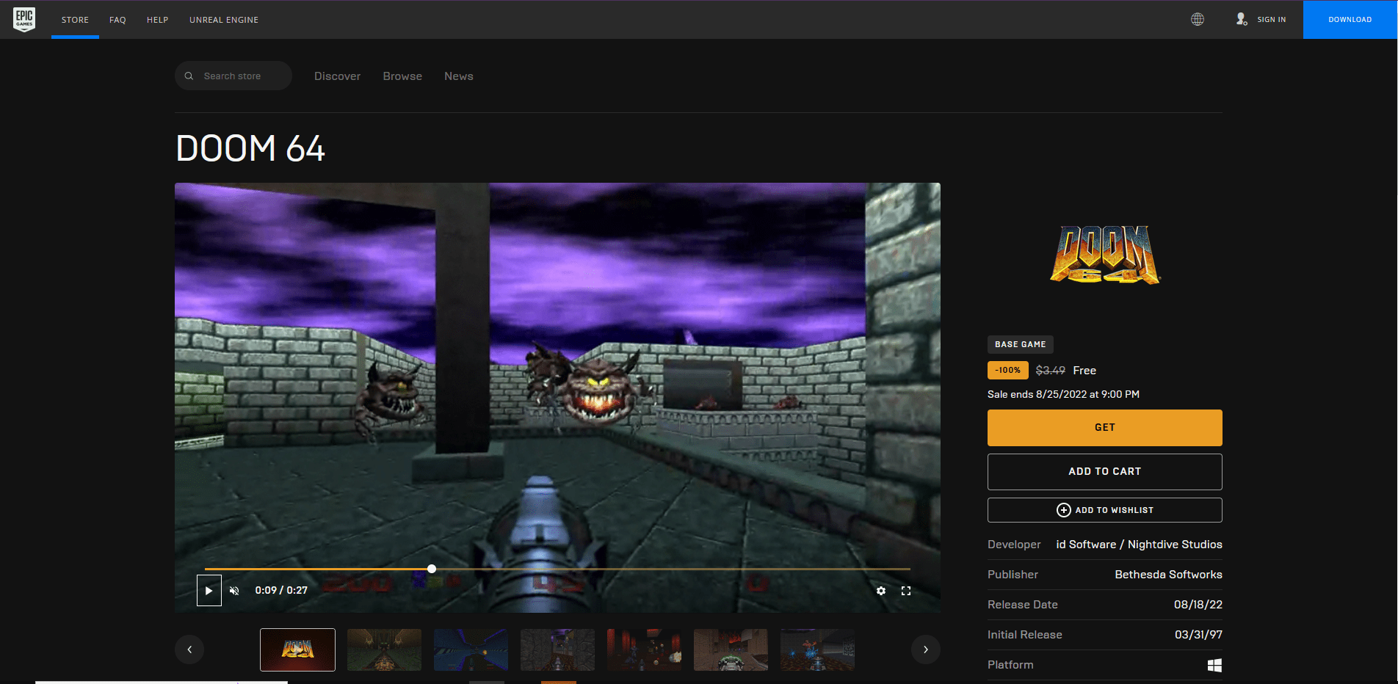Click the search magnifier icon
1398x684 pixels.
(189, 76)
